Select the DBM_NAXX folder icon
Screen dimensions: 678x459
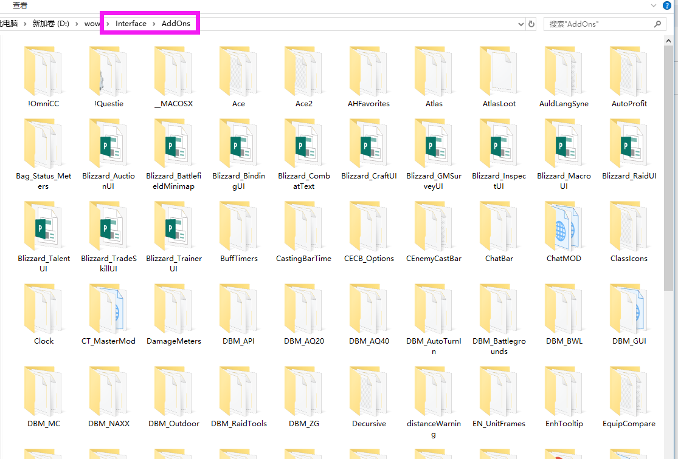tap(108, 391)
